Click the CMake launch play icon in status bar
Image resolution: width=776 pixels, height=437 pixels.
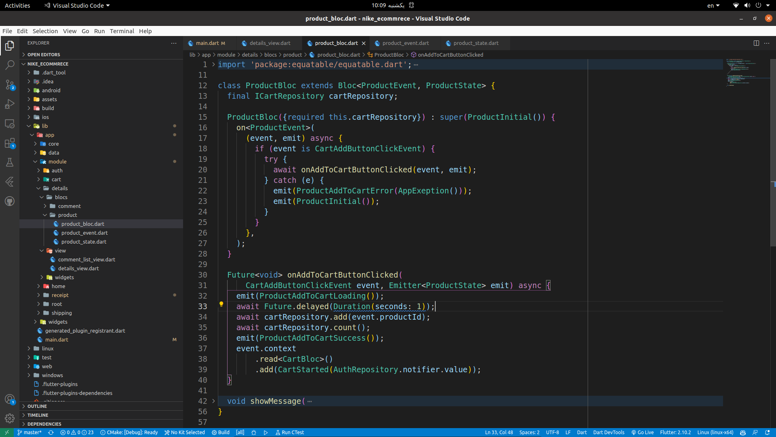tap(266, 433)
